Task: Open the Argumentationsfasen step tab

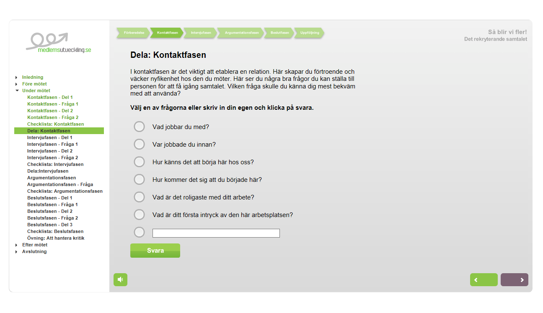Action: 241,33
